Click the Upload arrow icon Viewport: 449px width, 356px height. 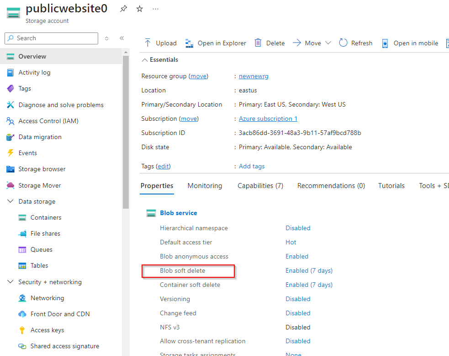pyautogui.click(x=148, y=43)
